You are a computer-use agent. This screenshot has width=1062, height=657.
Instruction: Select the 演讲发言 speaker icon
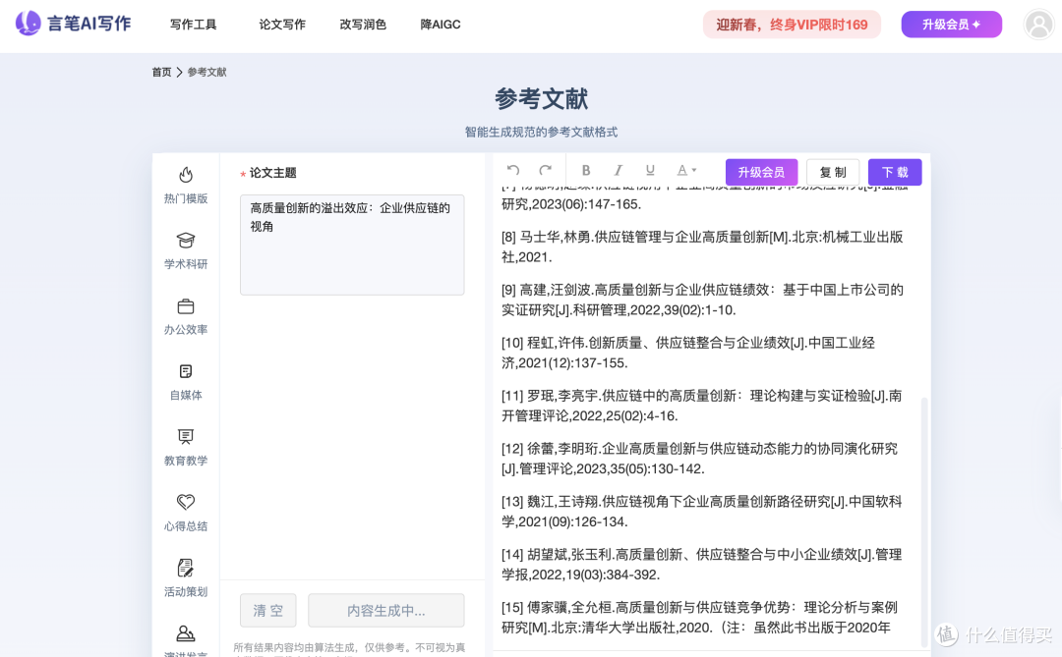(x=186, y=633)
